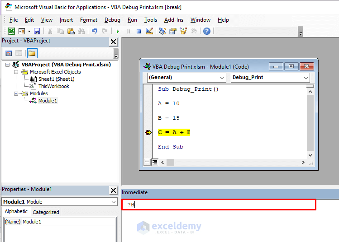Open toolbar options overflow arrow
Viewport: 339px width, 242px height.
[301, 32]
